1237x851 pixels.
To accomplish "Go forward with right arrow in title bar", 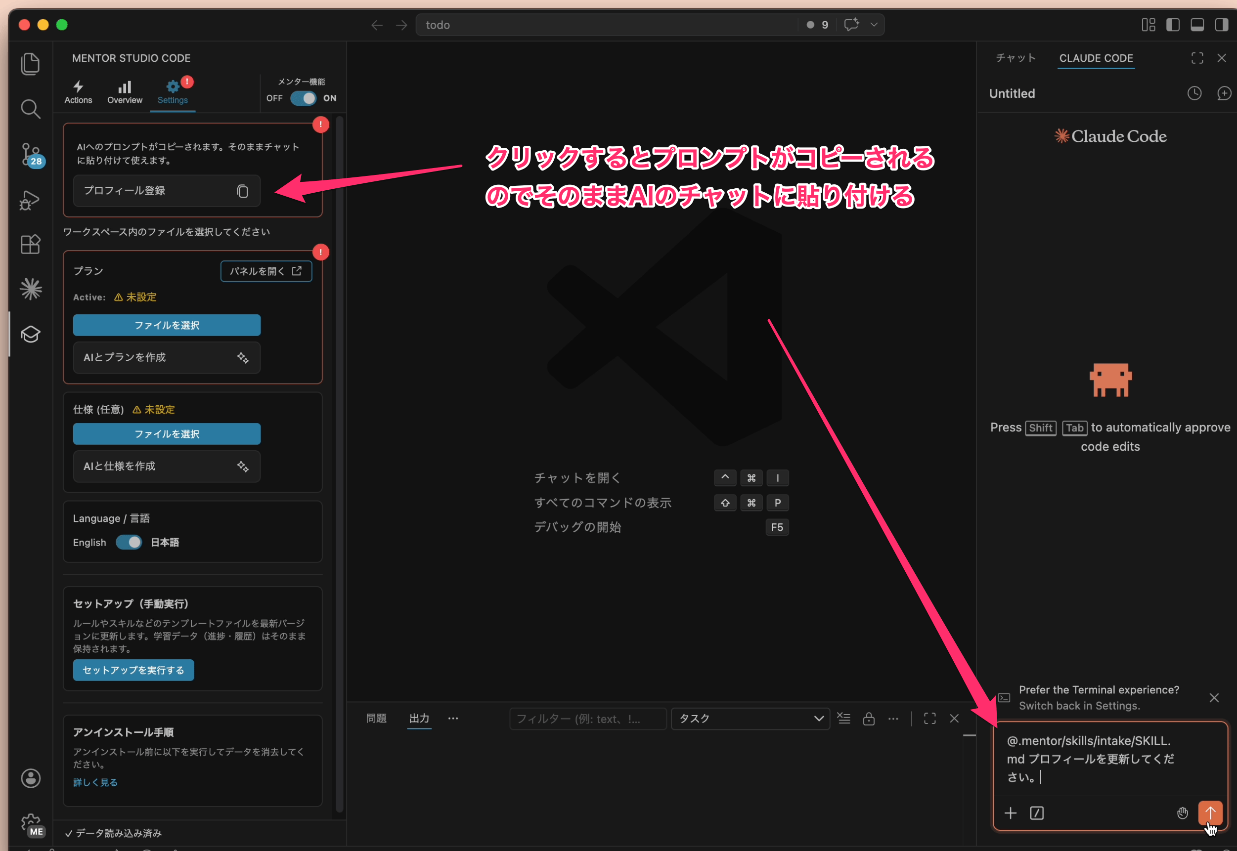I will point(401,25).
